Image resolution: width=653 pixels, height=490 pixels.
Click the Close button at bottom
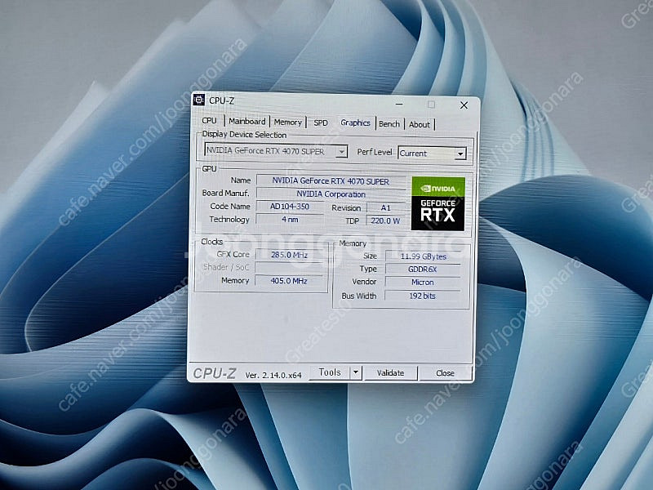[445, 373]
